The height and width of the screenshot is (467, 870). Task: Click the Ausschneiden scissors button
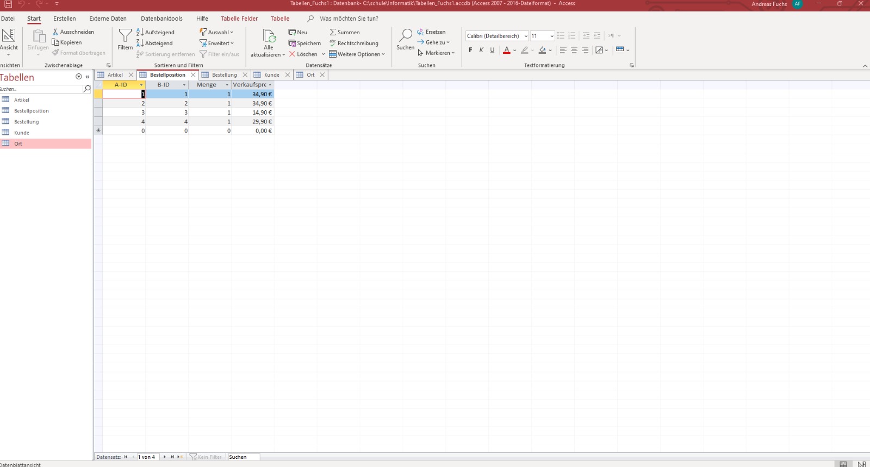73,32
